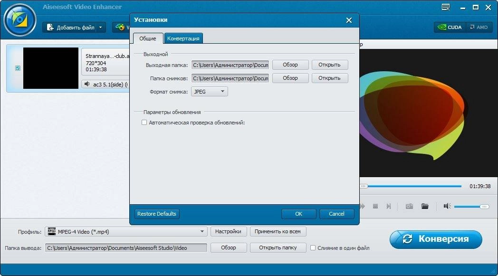498x276 pixels.
Task: Click the video enhance palette icon in toolbar
Action: 120,27
